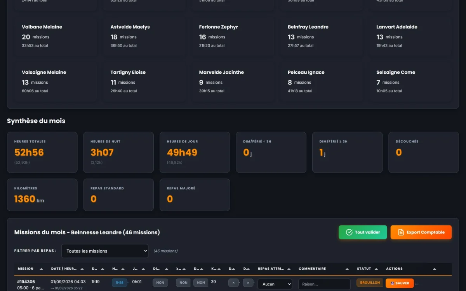The width and height of the screenshot is (466, 291).
Task: Click the Raison... comment field
Action: tap(324, 284)
